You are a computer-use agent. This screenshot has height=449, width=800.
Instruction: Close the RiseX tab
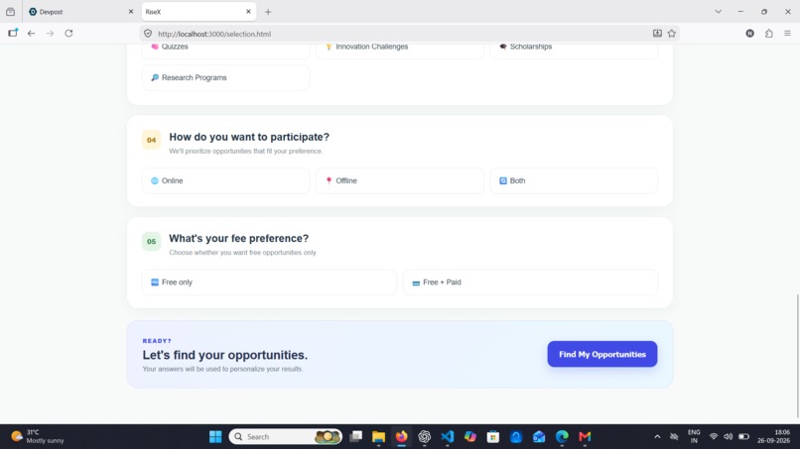click(248, 11)
